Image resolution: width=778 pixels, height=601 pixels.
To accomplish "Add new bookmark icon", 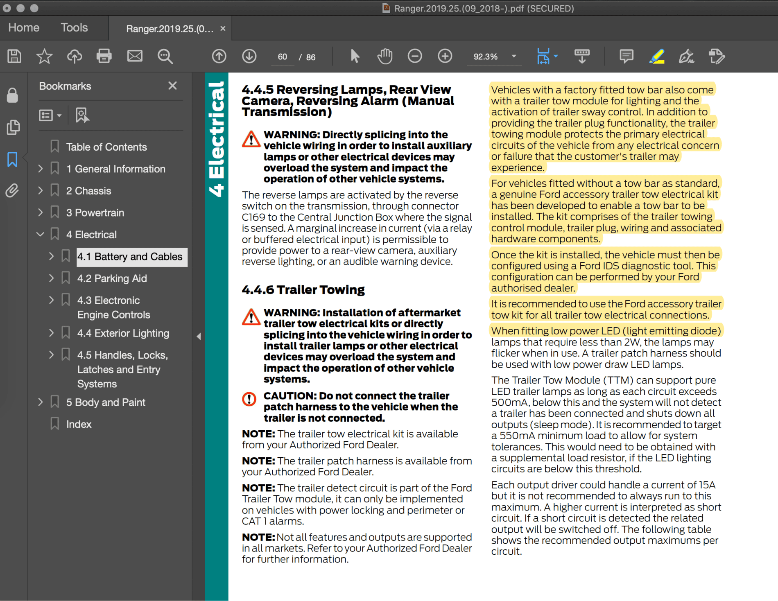I will click(x=82, y=115).
